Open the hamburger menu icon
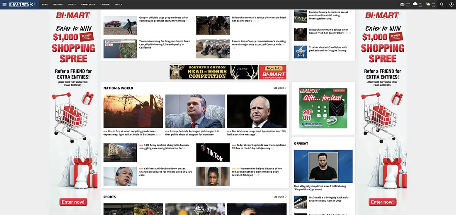Viewport: 456px width, 215px height. pos(5,5)
